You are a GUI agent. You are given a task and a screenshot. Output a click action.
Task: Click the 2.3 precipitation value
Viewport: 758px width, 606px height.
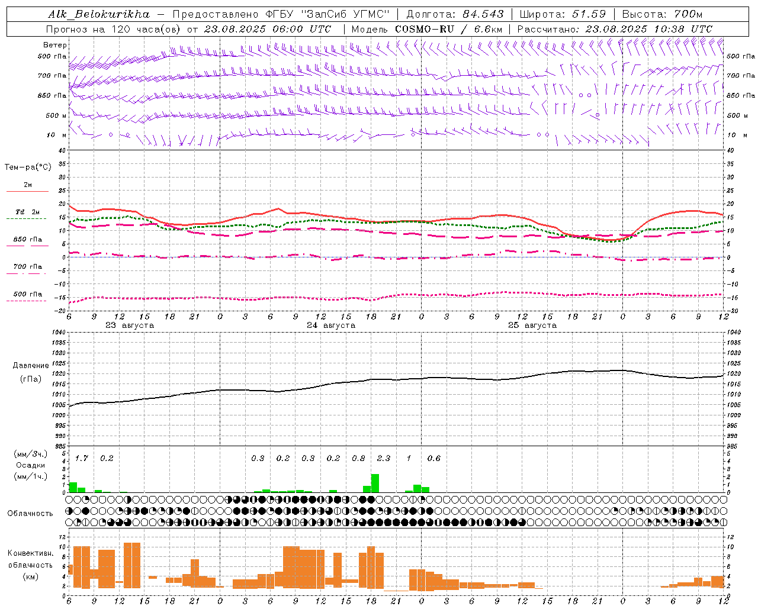[x=384, y=458]
